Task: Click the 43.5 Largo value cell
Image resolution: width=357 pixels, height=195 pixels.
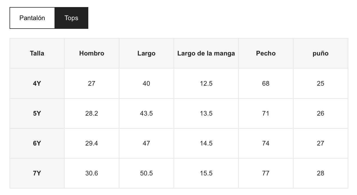Action: point(146,113)
